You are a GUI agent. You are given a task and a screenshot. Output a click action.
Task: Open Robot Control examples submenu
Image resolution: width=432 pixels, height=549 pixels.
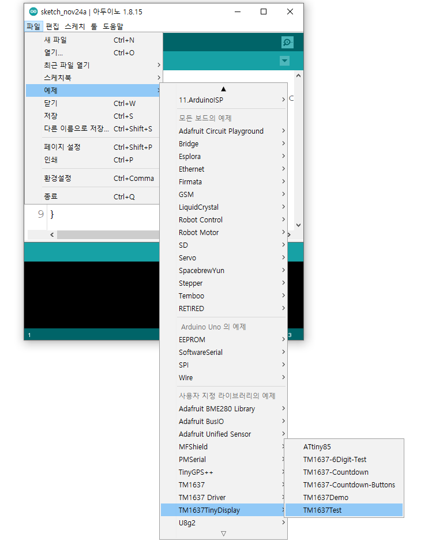pyautogui.click(x=224, y=219)
